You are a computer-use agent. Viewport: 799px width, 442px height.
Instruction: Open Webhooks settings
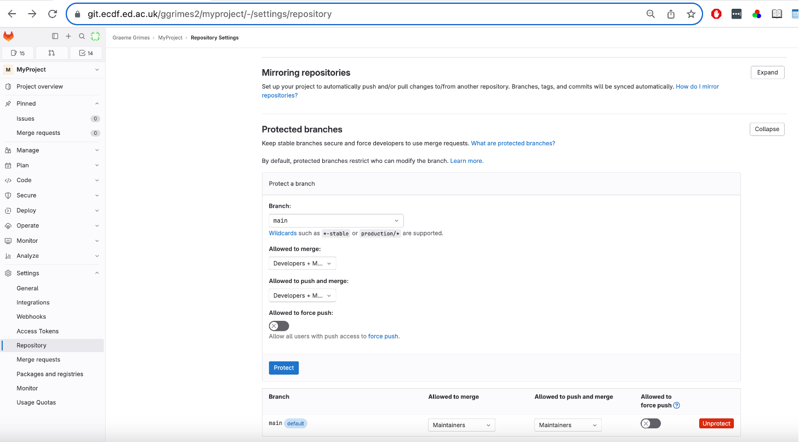[x=52, y=317]
